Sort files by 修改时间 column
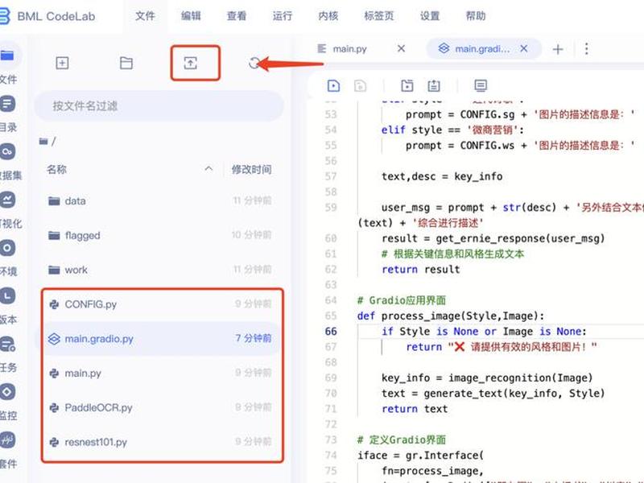The width and height of the screenshot is (644, 483). point(251,169)
